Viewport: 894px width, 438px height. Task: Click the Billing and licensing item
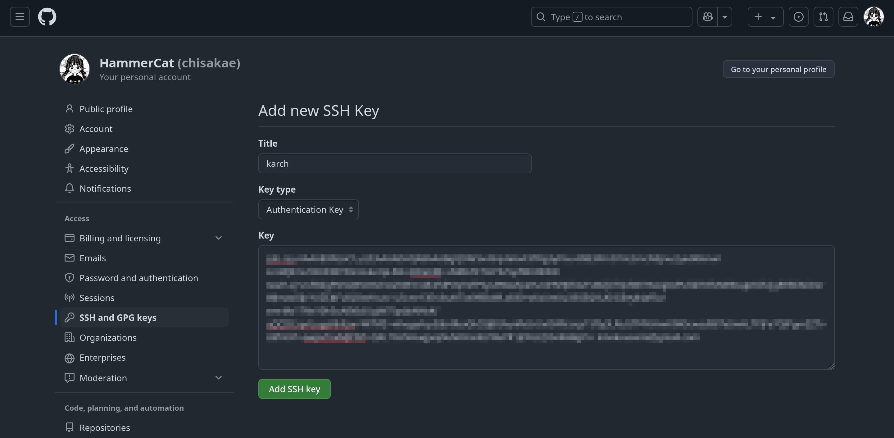click(144, 238)
